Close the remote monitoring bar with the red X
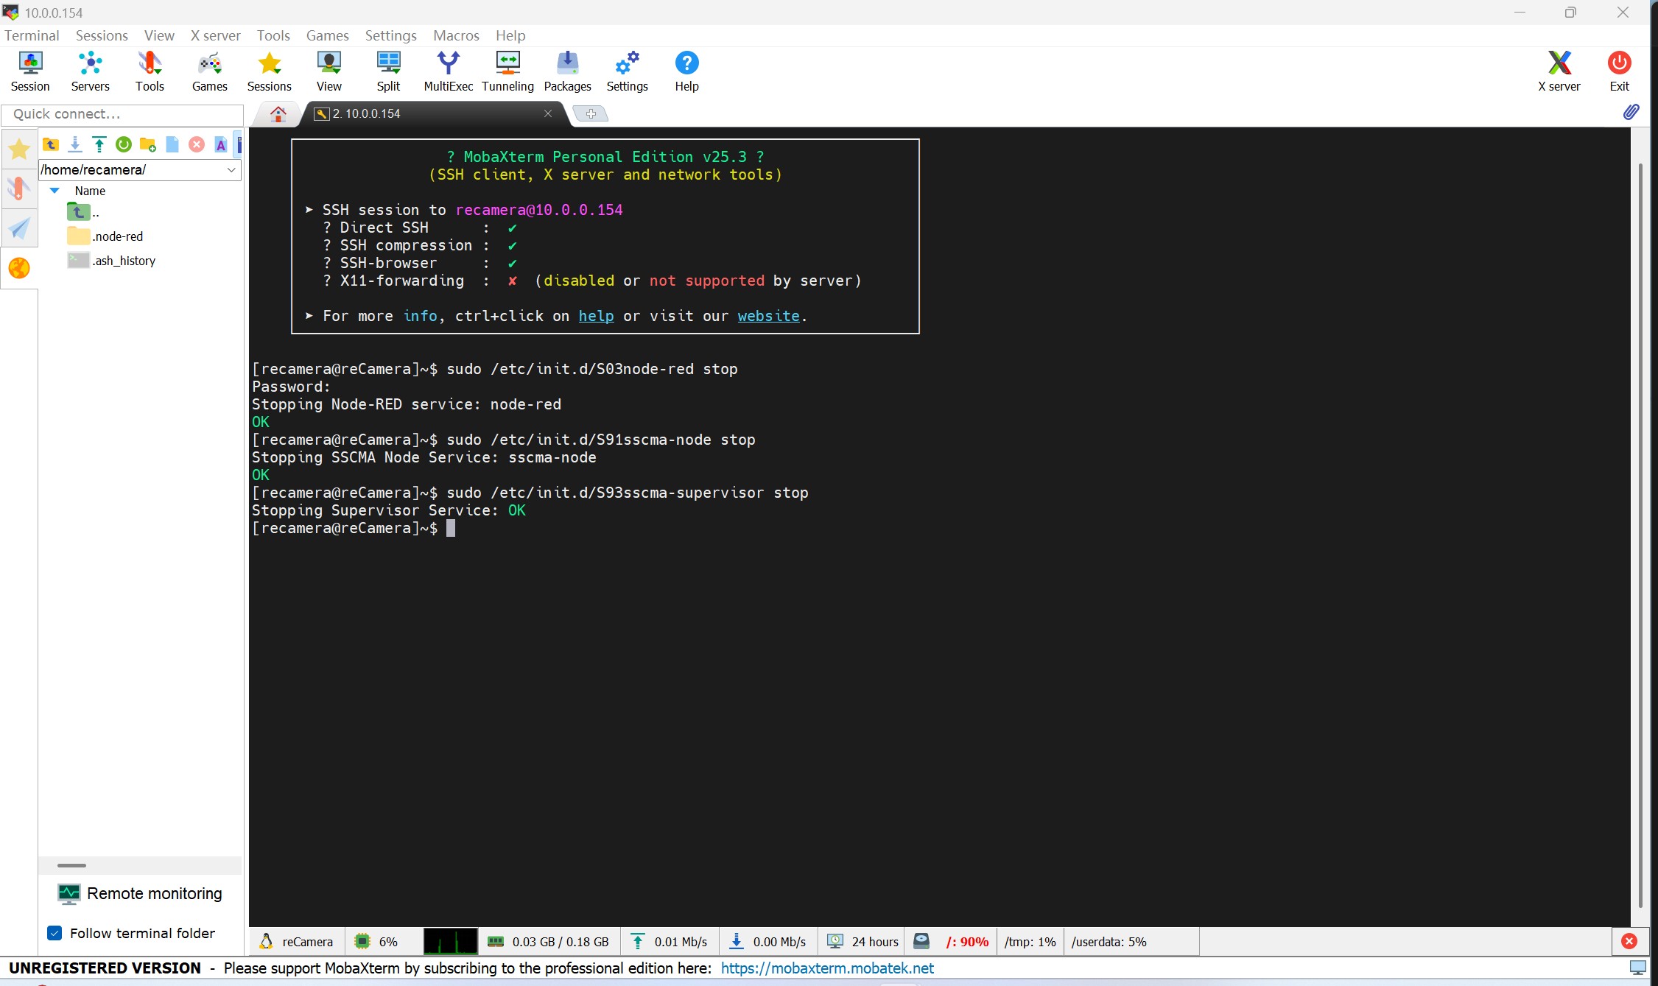1658x986 pixels. (1629, 941)
